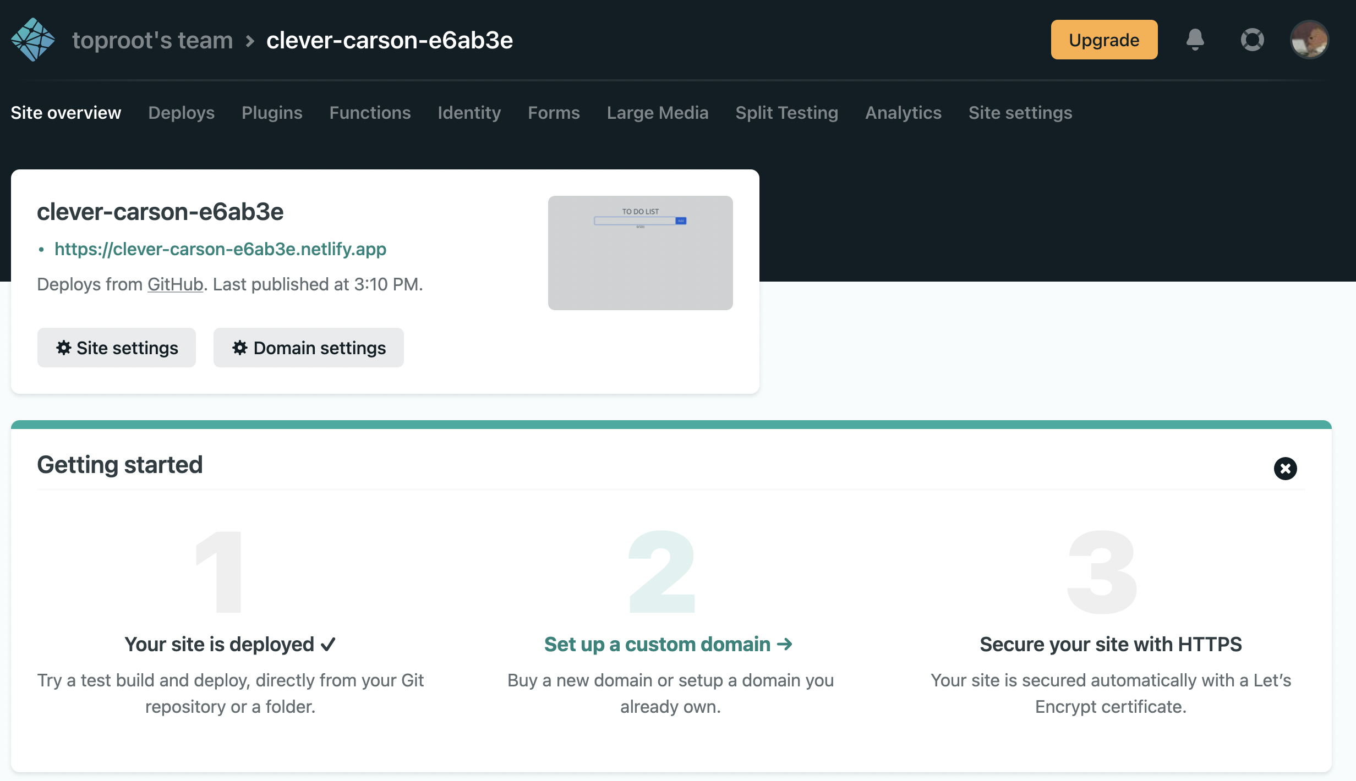
Task: Open the Identity tab
Action: [x=469, y=113]
